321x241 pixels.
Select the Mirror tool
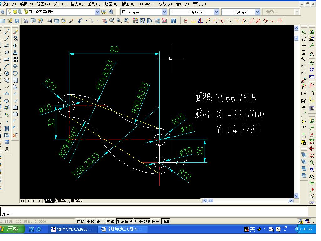tap(15, 46)
